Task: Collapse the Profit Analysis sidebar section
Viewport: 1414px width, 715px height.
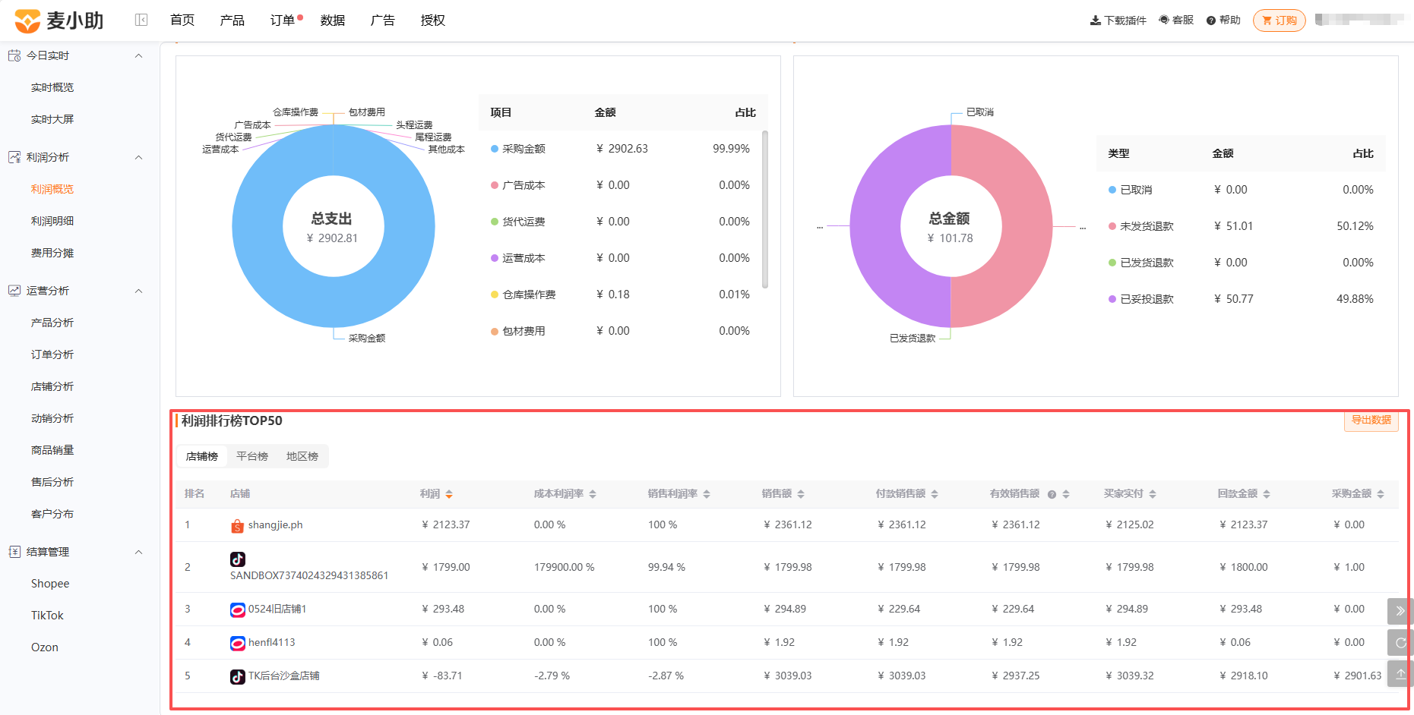Action: [x=138, y=157]
